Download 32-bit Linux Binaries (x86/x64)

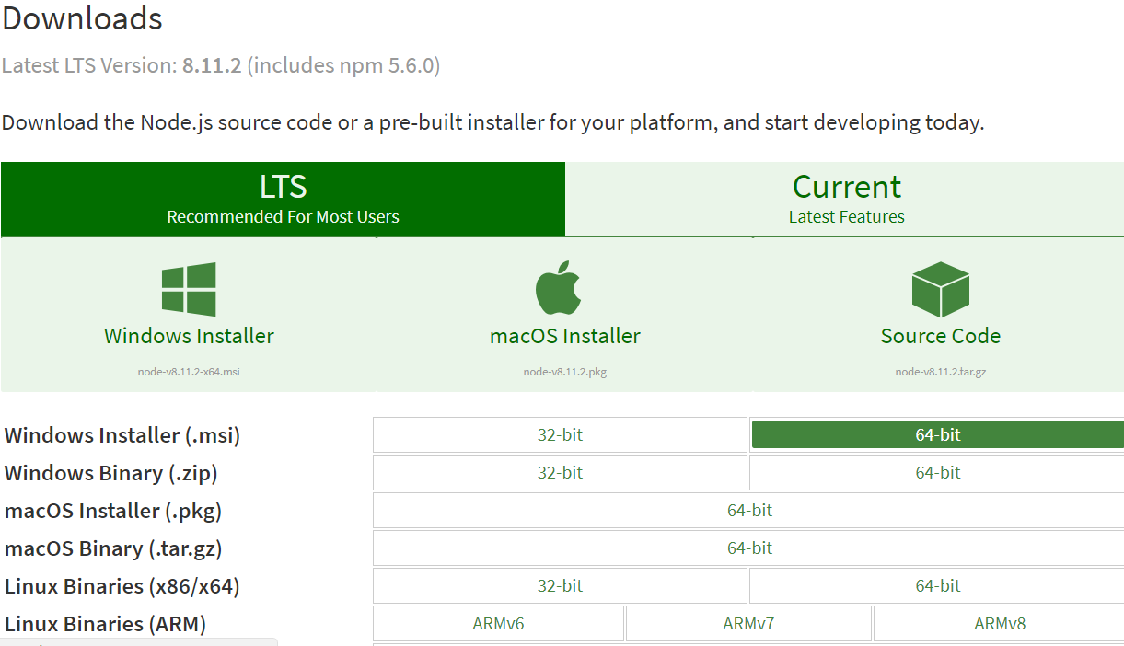560,585
